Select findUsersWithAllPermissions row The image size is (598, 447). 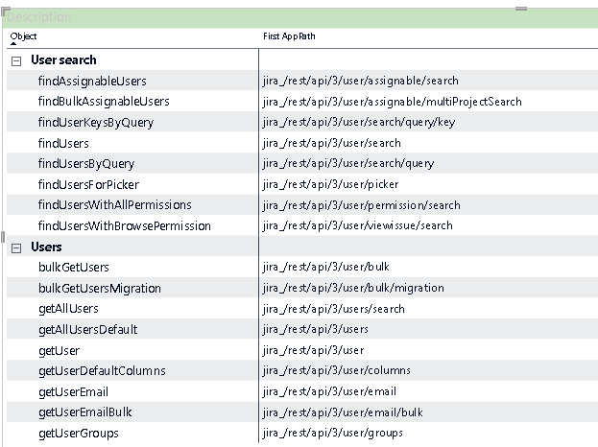click(x=302, y=205)
